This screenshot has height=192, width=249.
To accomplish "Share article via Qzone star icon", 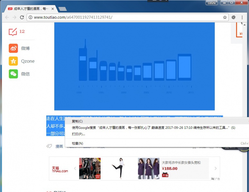I will 13,61.
